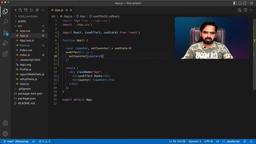Viewport: 256px width, 144px height.
Task: Open the Search view in activity bar
Action: tap(5, 22)
